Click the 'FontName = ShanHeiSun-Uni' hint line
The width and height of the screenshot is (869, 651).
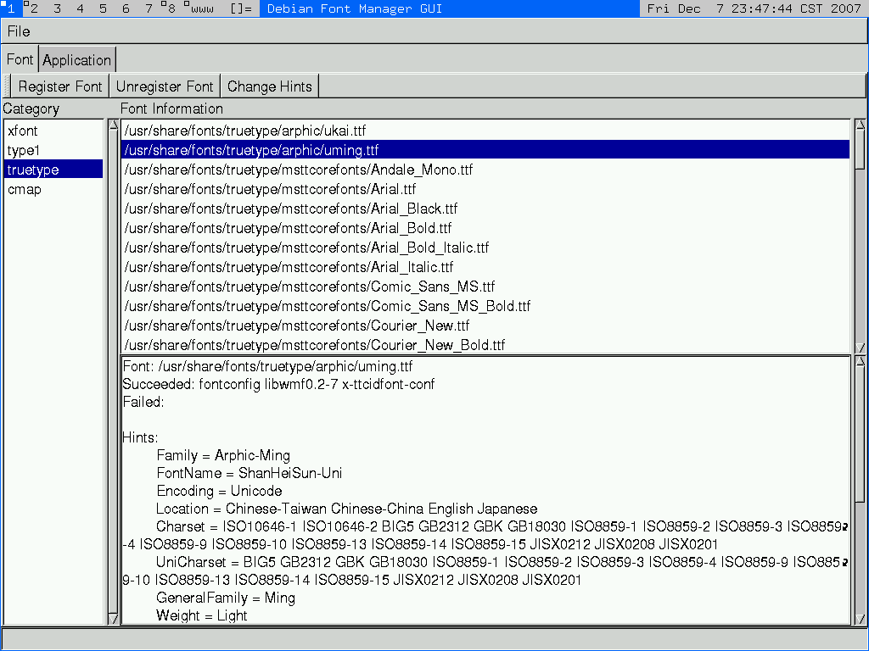(249, 473)
